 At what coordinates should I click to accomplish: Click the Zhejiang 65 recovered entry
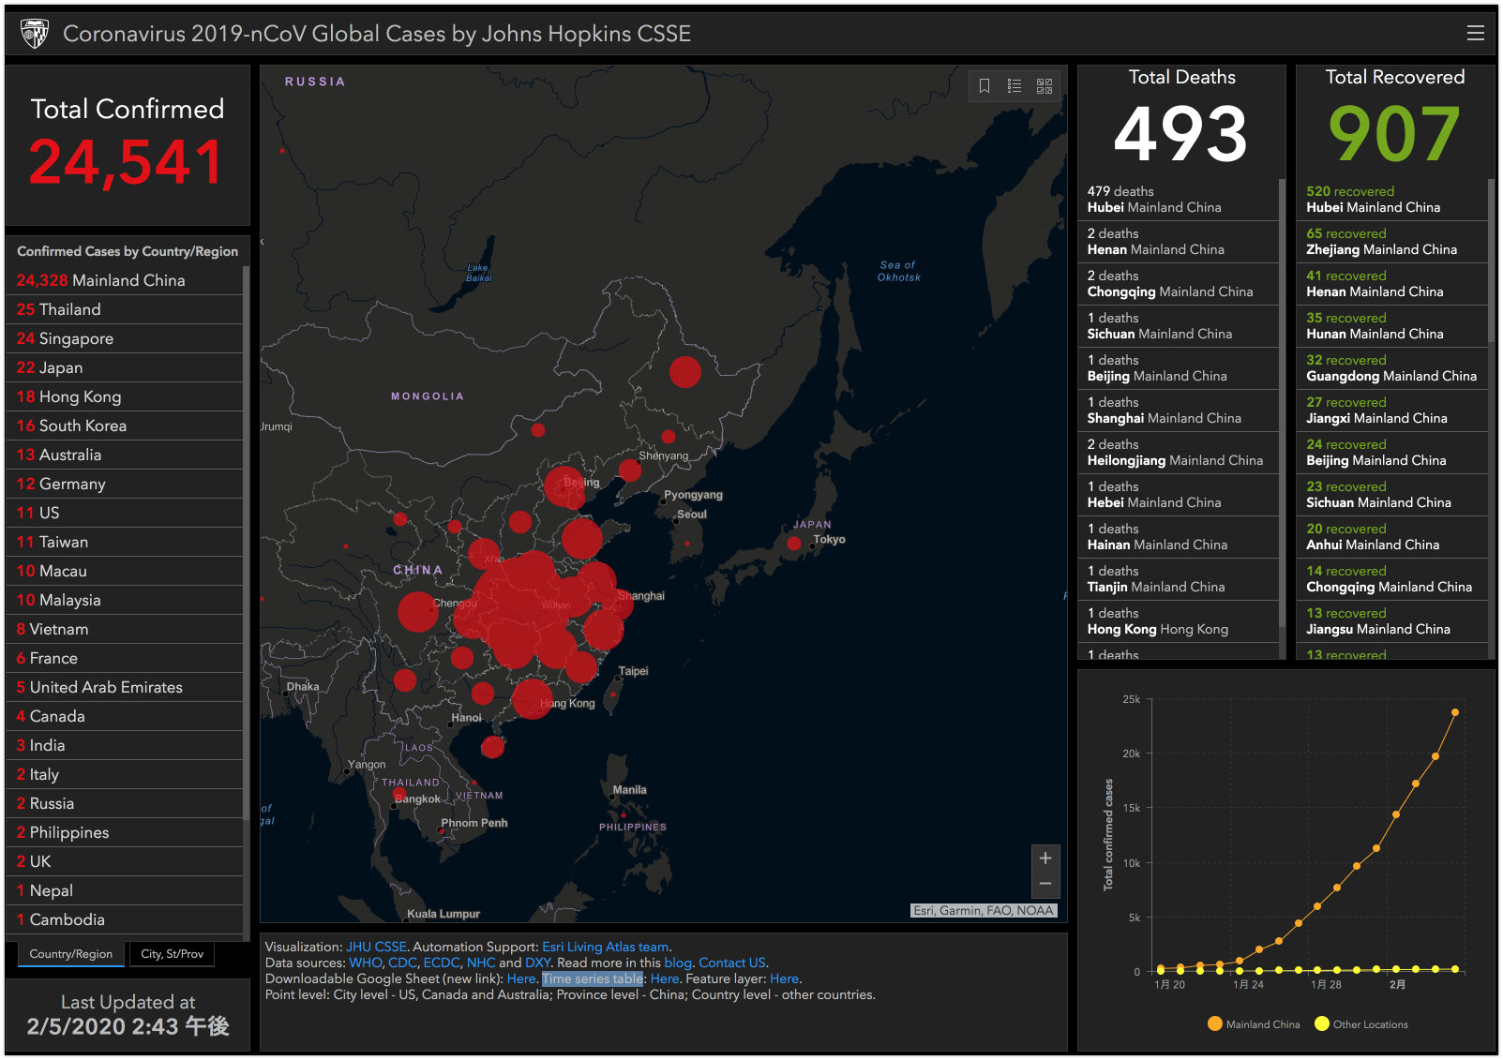click(1380, 241)
